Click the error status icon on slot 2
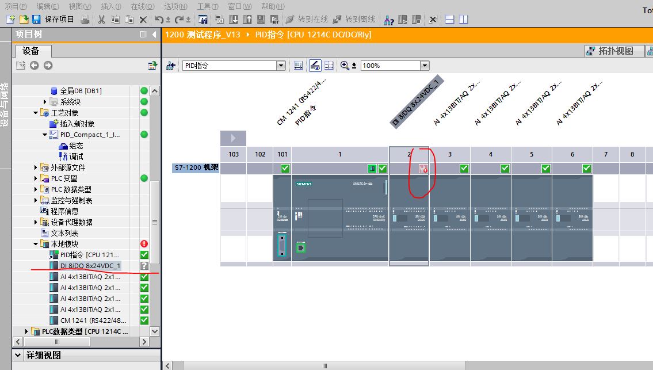Screen dimensions: 653x370 coord(423,169)
